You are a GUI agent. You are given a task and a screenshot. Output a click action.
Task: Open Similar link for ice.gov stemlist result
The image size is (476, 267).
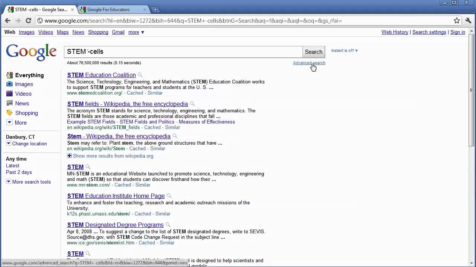point(167,243)
